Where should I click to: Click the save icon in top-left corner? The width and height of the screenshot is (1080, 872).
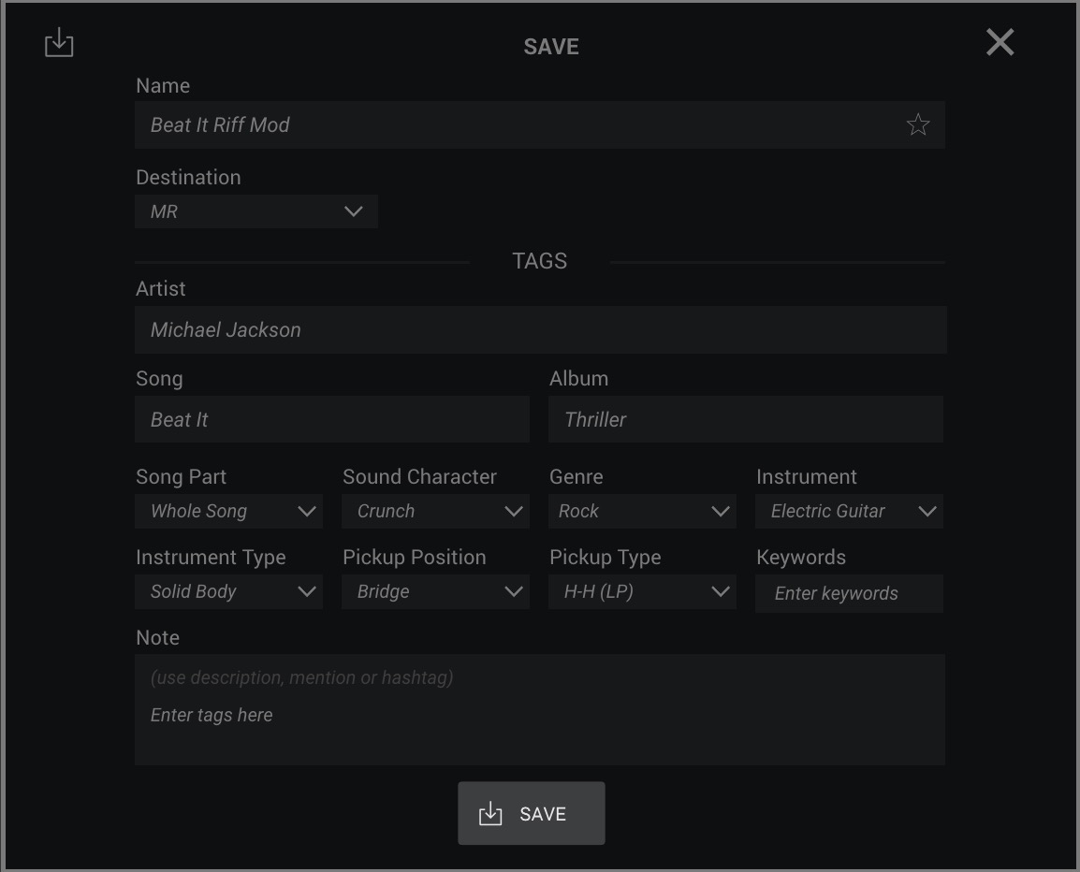[x=59, y=43]
